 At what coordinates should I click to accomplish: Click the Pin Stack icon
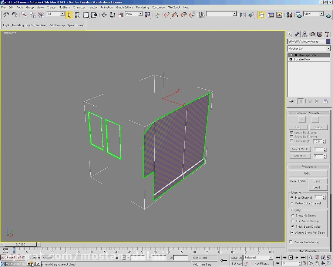click(x=292, y=101)
